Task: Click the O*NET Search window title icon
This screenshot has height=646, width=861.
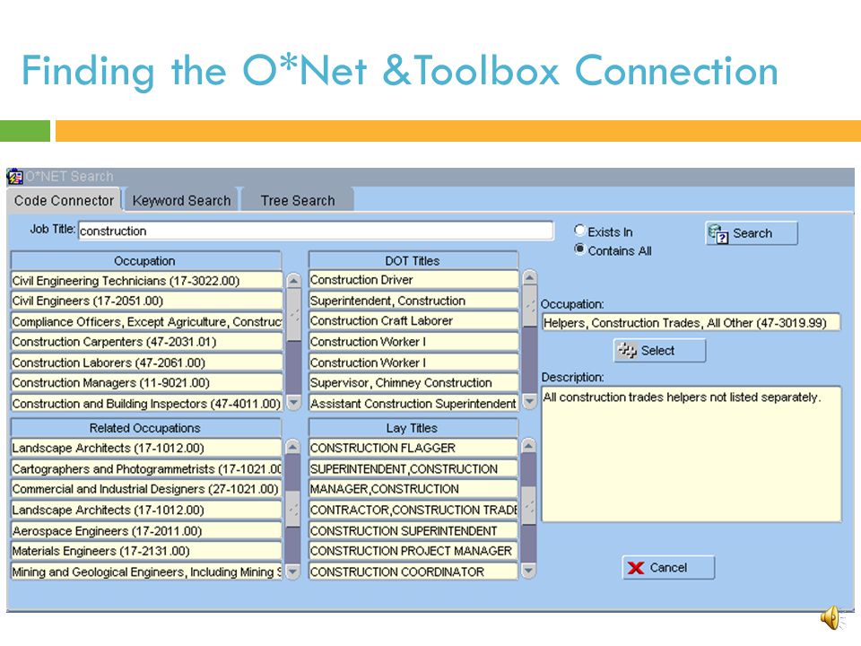Action: pyautogui.click(x=15, y=177)
